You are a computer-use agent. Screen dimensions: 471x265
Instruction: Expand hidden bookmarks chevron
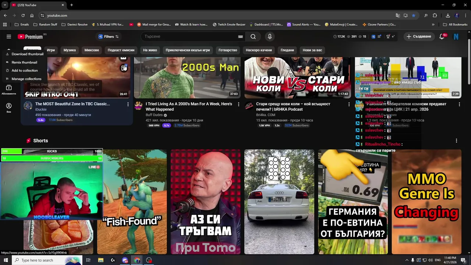coord(433,25)
